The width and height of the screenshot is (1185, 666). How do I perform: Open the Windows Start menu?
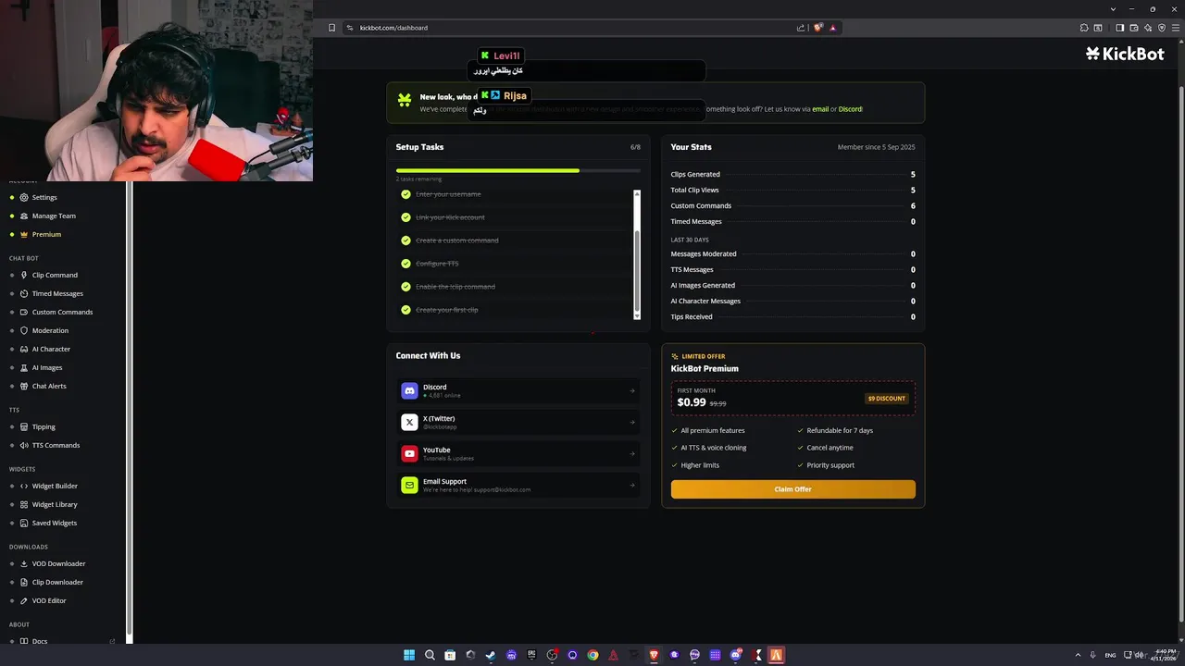point(409,655)
